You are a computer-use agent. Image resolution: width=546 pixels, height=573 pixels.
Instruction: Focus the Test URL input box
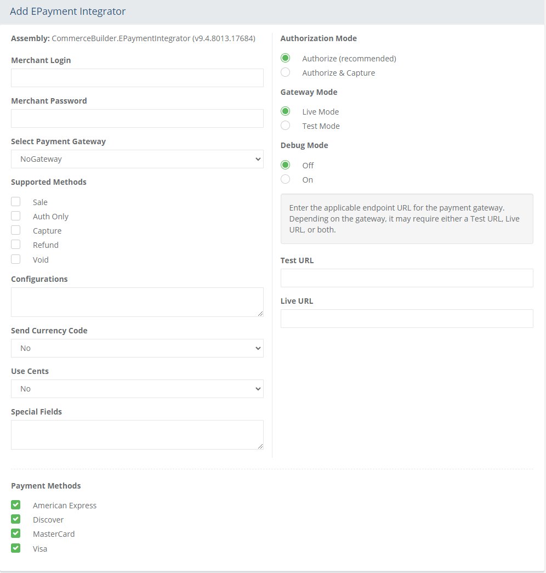pyautogui.click(x=407, y=278)
